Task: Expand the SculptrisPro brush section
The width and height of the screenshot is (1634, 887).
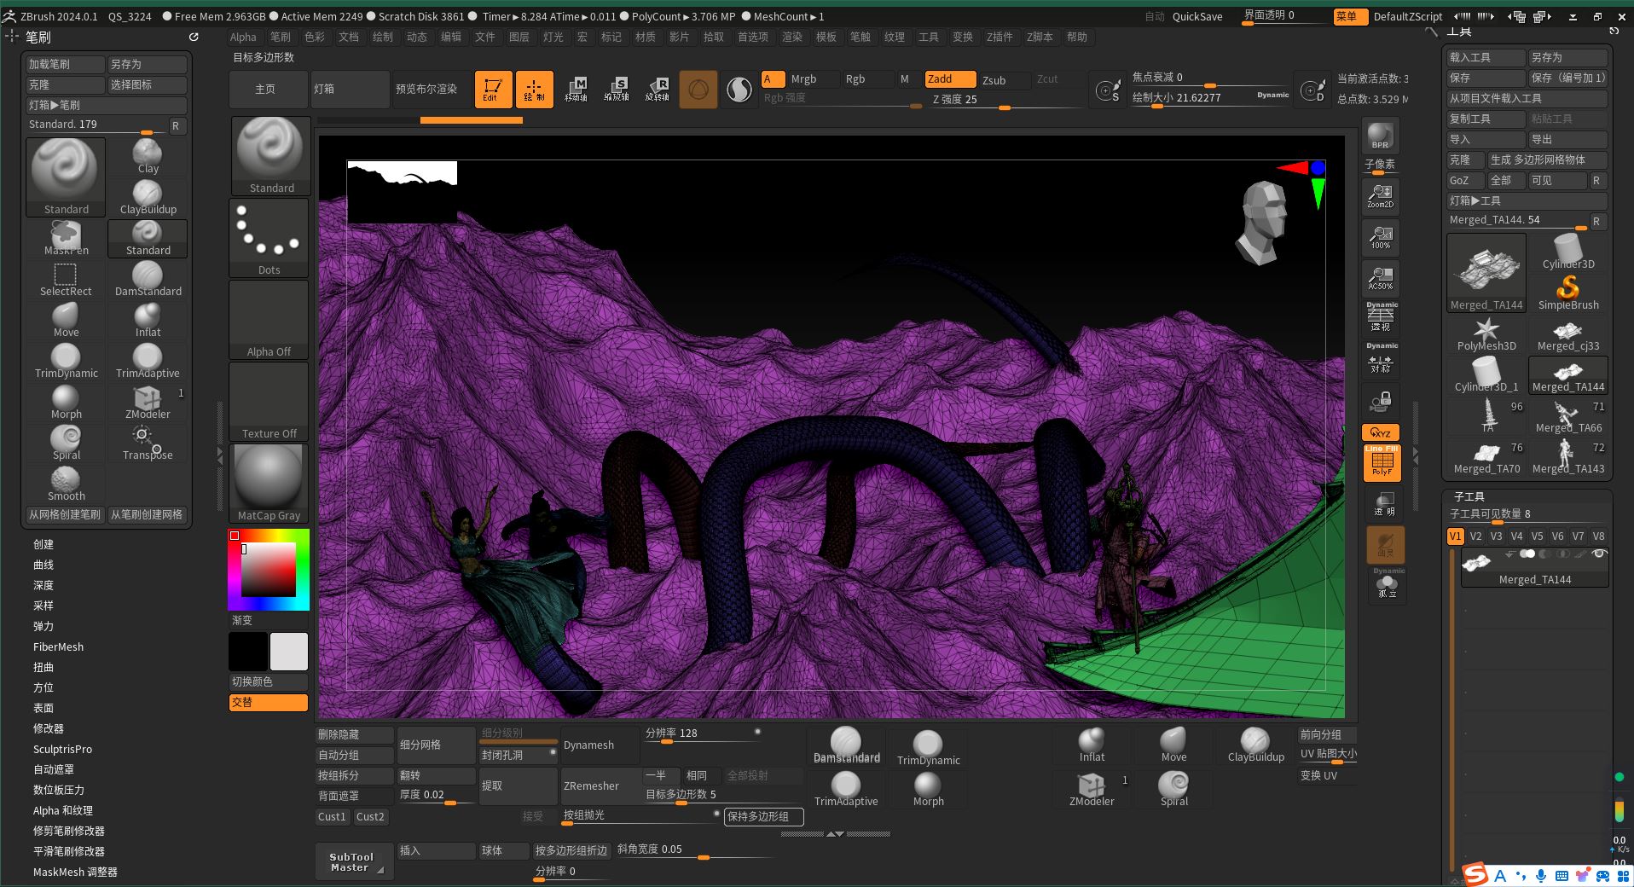Action: pyautogui.click(x=62, y=749)
